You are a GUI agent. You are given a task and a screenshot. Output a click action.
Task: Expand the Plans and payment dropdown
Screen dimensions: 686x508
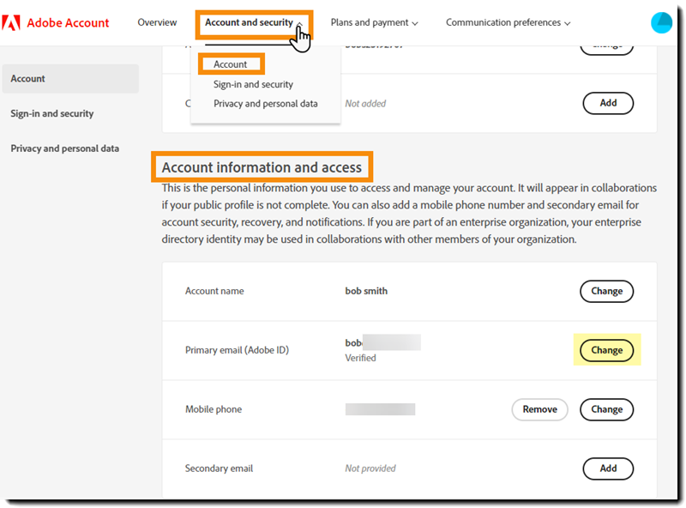374,22
